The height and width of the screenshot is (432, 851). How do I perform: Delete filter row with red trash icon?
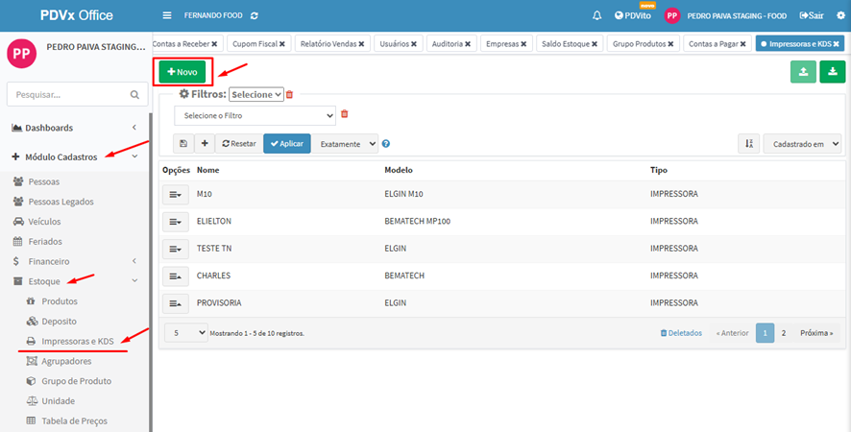coord(345,114)
